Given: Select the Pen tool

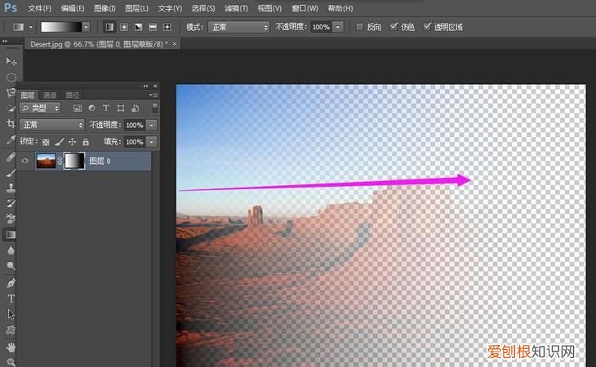Looking at the screenshot, I should (x=11, y=283).
